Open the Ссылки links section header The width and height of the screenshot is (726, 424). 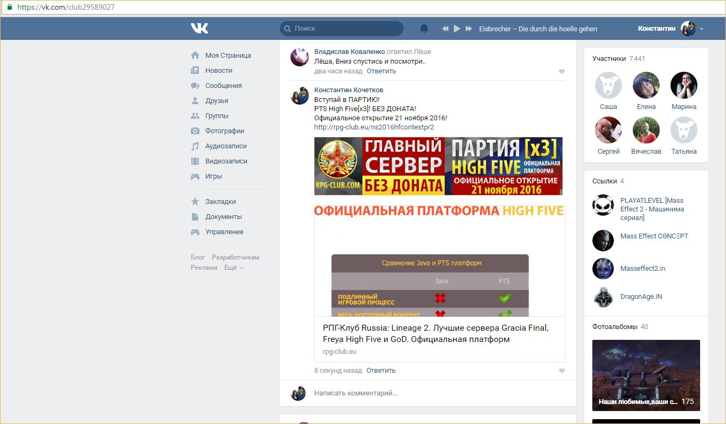point(608,181)
